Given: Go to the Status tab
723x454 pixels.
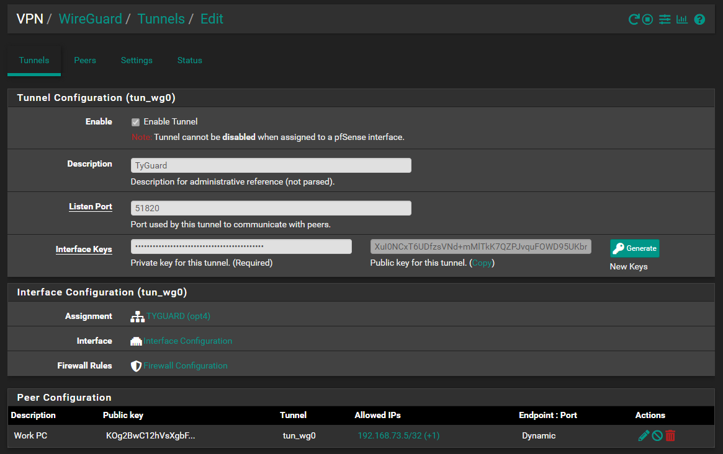Looking at the screenshot, I should [x=189, y=60].
